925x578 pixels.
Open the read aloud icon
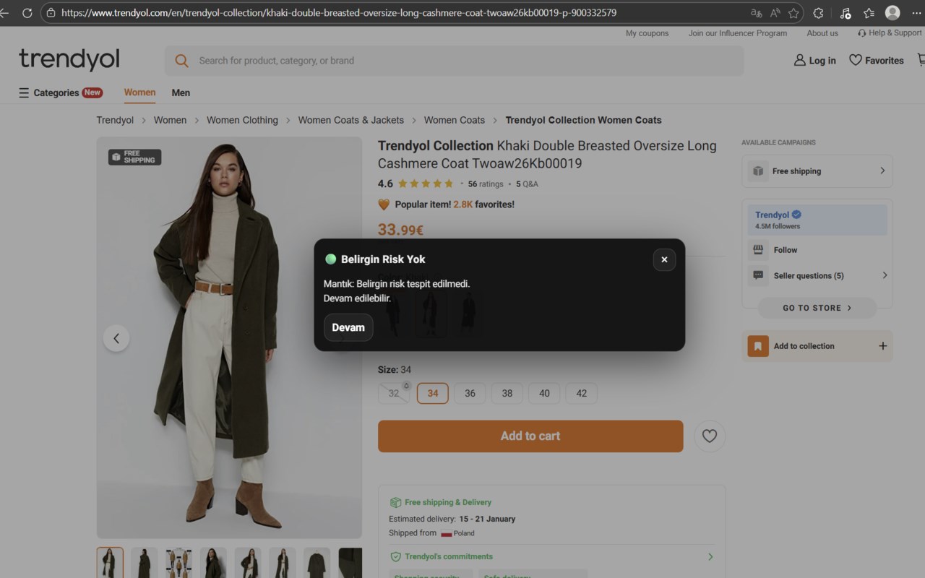coord(775,13)
